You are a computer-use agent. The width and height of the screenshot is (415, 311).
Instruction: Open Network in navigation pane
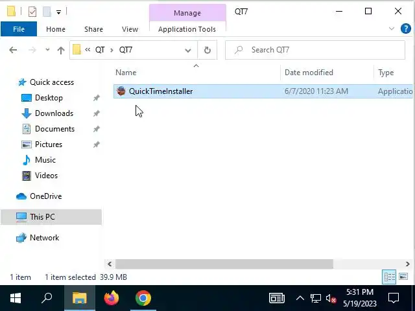tap(44, 238)
